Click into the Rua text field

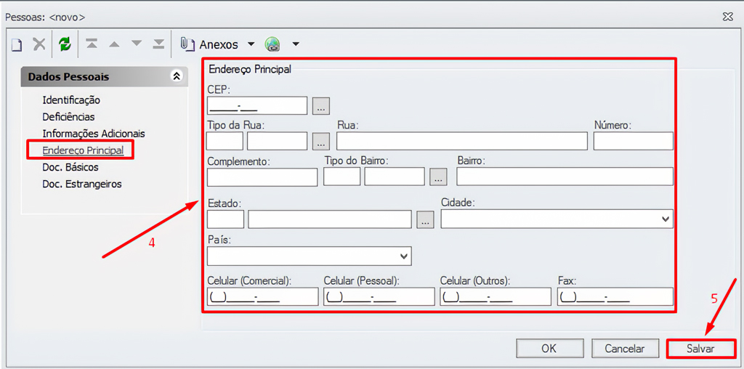pos(461,141)
